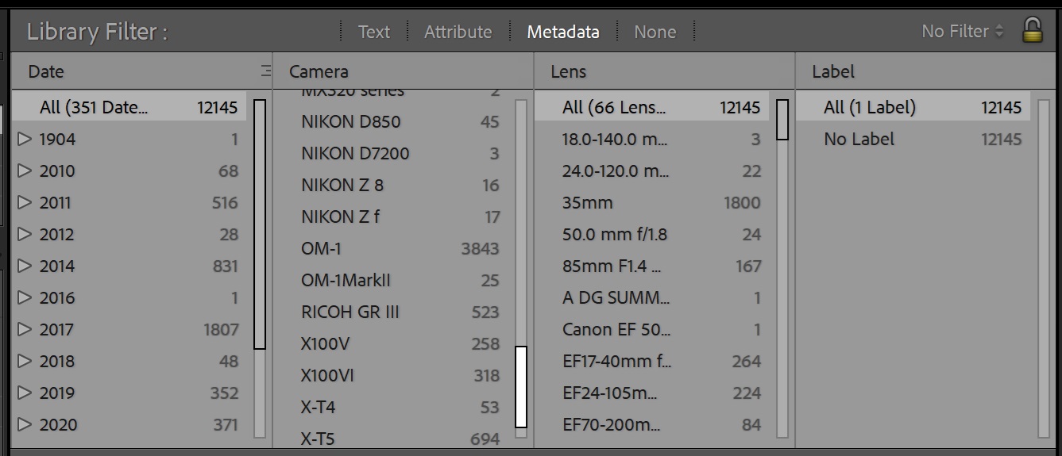Open the Camera column header menu

(319, 71)
